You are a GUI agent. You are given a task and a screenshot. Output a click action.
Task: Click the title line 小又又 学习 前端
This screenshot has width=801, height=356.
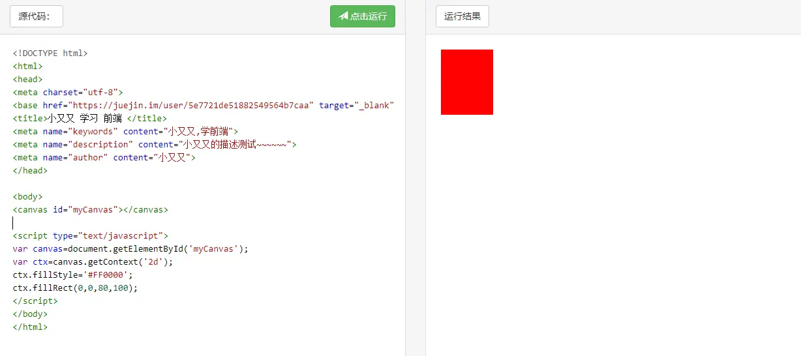pos(90,119)
